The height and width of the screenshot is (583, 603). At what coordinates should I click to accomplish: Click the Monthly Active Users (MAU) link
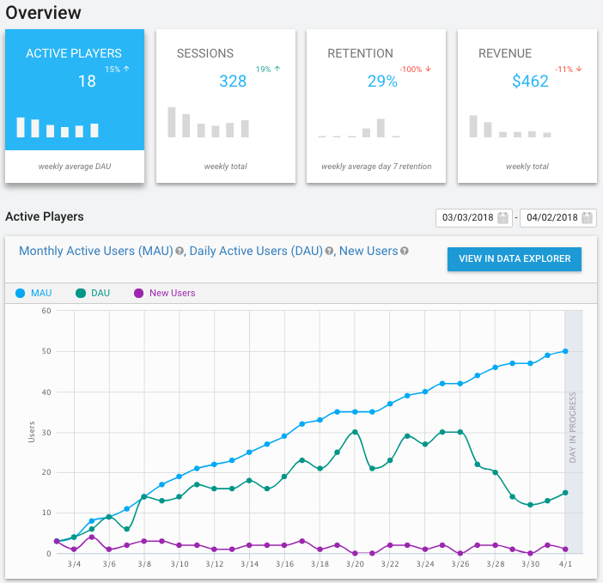coord(95,251)
